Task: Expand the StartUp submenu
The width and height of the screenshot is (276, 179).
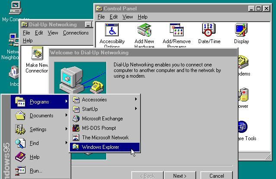Action: 105,109
